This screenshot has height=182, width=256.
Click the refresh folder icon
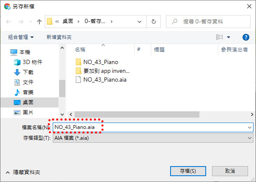coord(154,21)
